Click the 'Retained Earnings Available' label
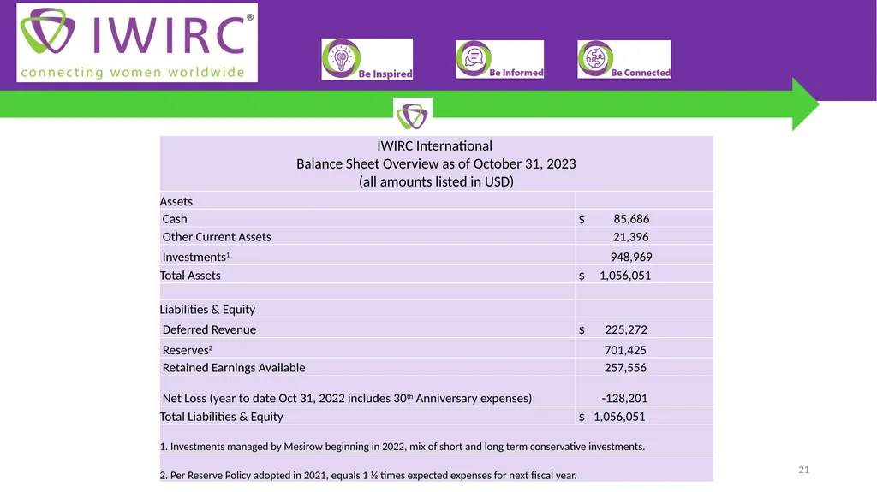 234,368
